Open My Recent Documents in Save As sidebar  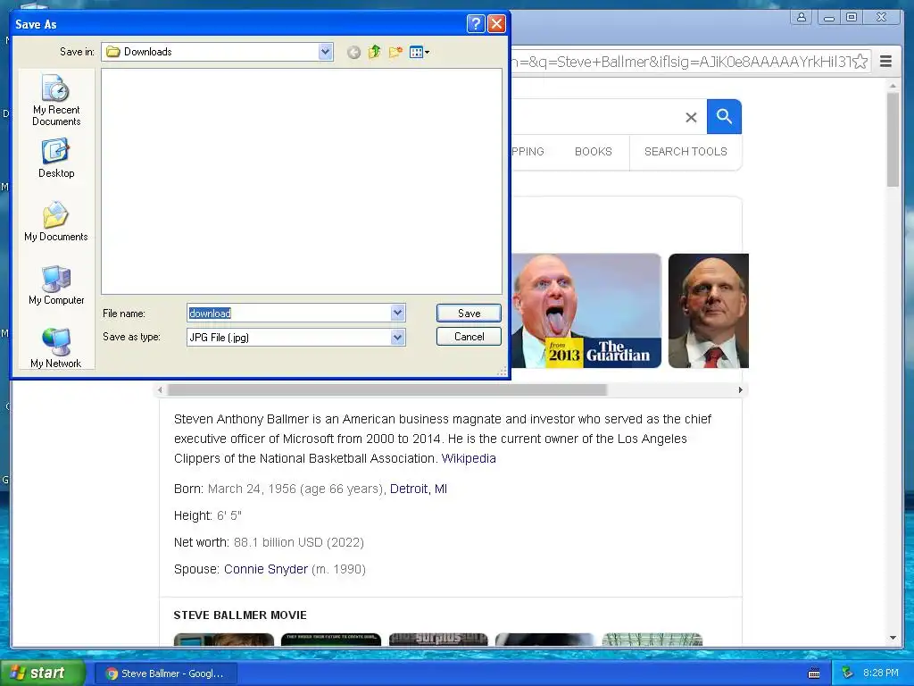click(56, 100)
